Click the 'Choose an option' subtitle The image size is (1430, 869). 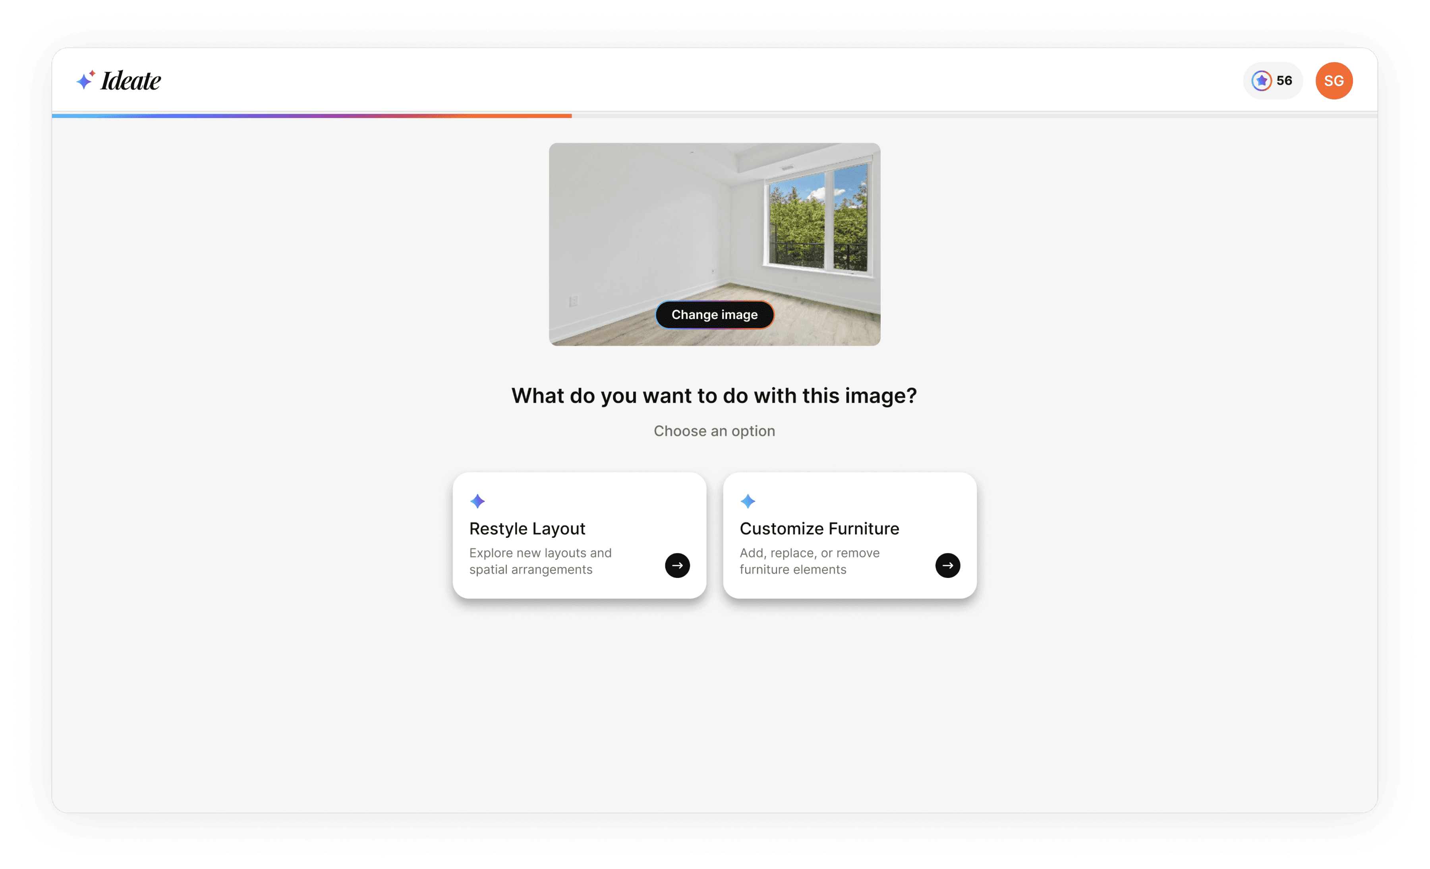tap(714, 431)
